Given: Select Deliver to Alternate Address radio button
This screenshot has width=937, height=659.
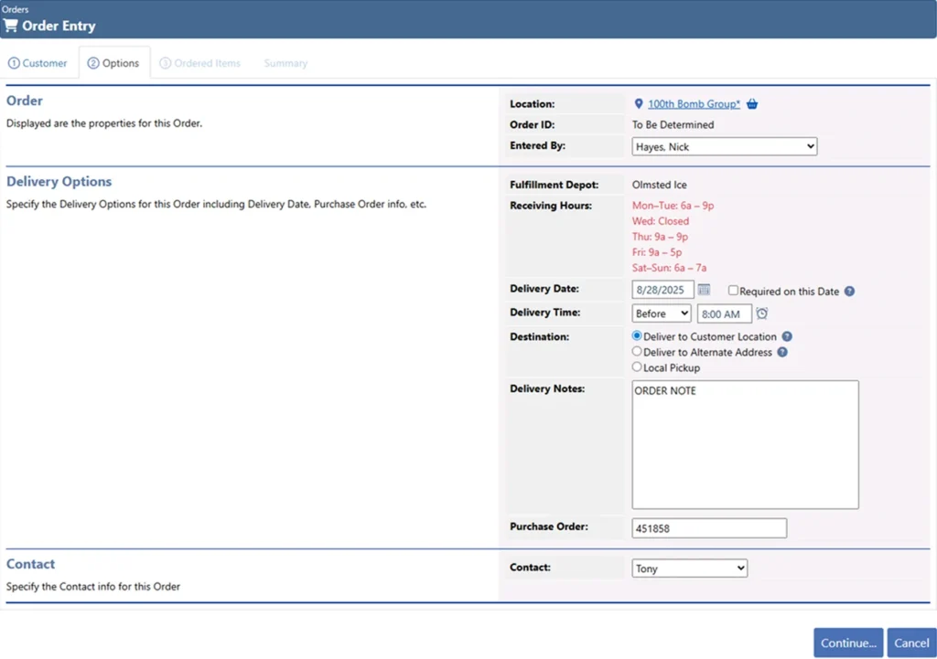Looking at the screenshot, I should [x=637, y=352].
